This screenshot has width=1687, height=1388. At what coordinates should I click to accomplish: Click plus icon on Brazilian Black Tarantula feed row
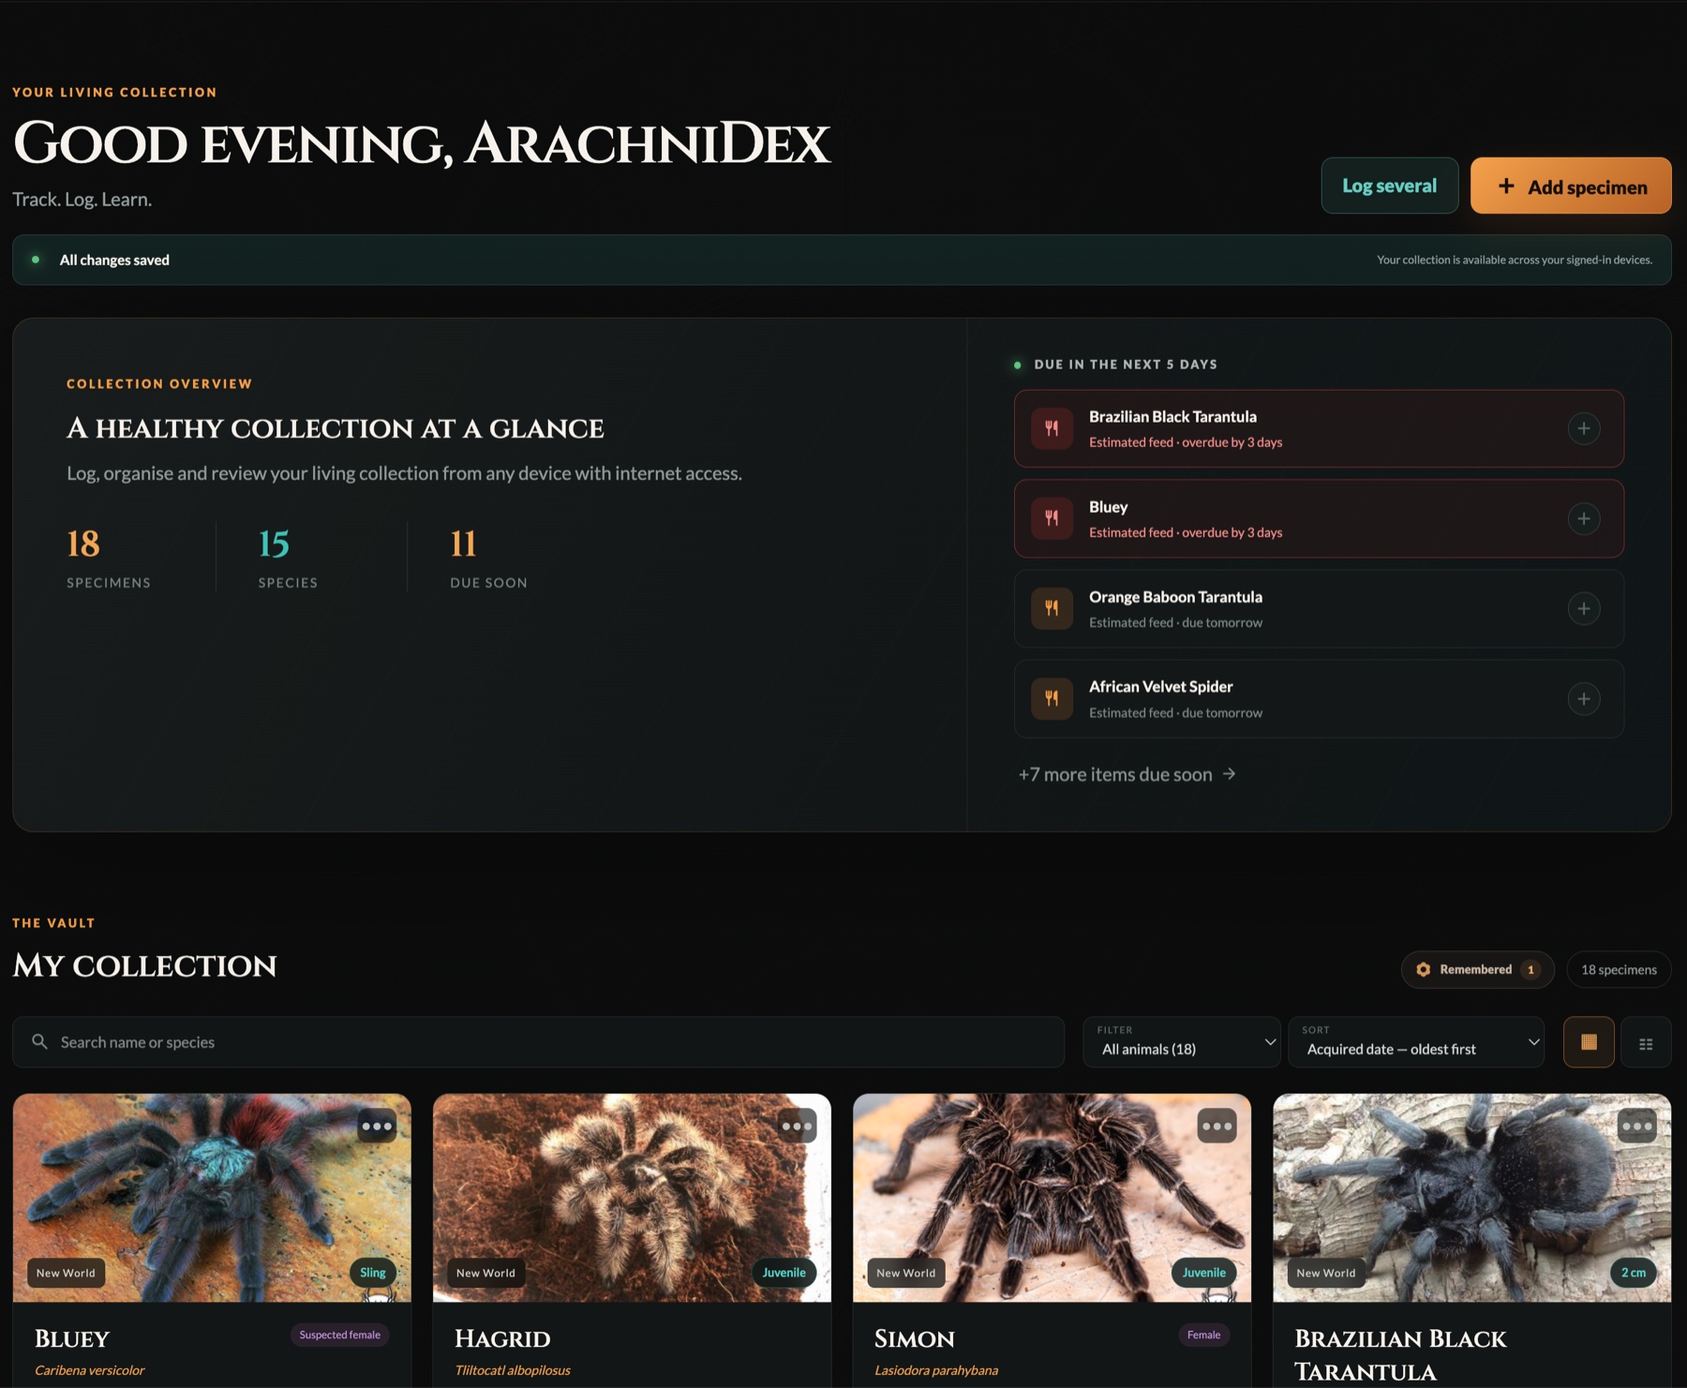click(1583, 428)
